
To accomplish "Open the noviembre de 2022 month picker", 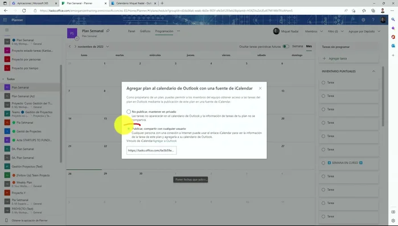I will 93,47.
